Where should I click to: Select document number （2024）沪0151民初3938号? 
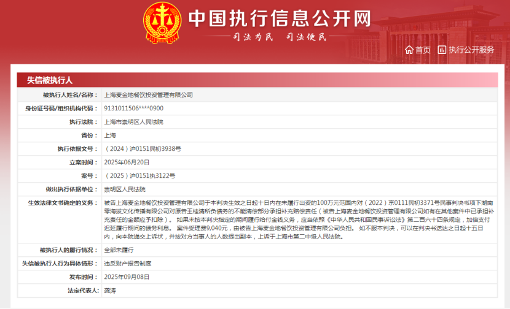pyautogui.click(x=143, y=149)
